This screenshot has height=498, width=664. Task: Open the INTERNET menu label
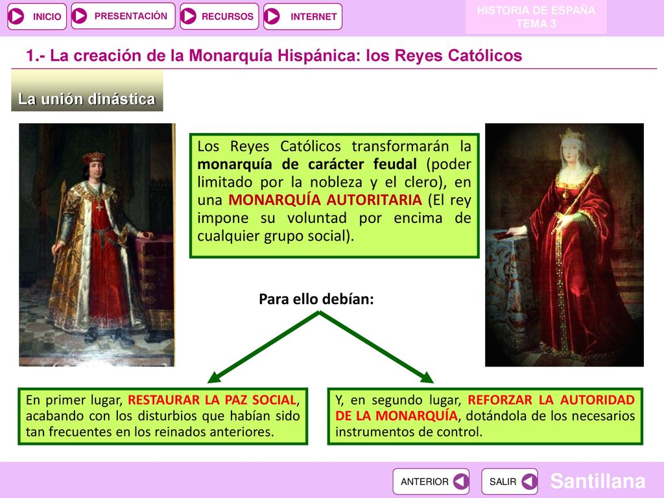313,16
